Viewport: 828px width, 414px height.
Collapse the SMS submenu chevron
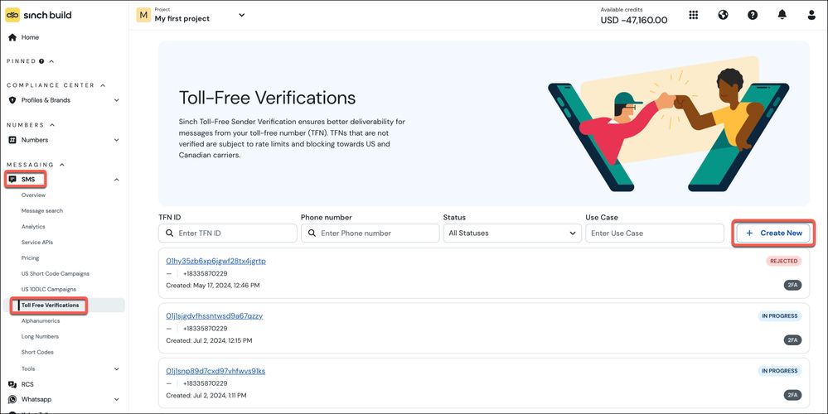(117, 180)
